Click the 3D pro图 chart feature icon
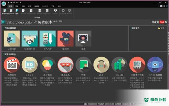 tap(119, 65)
